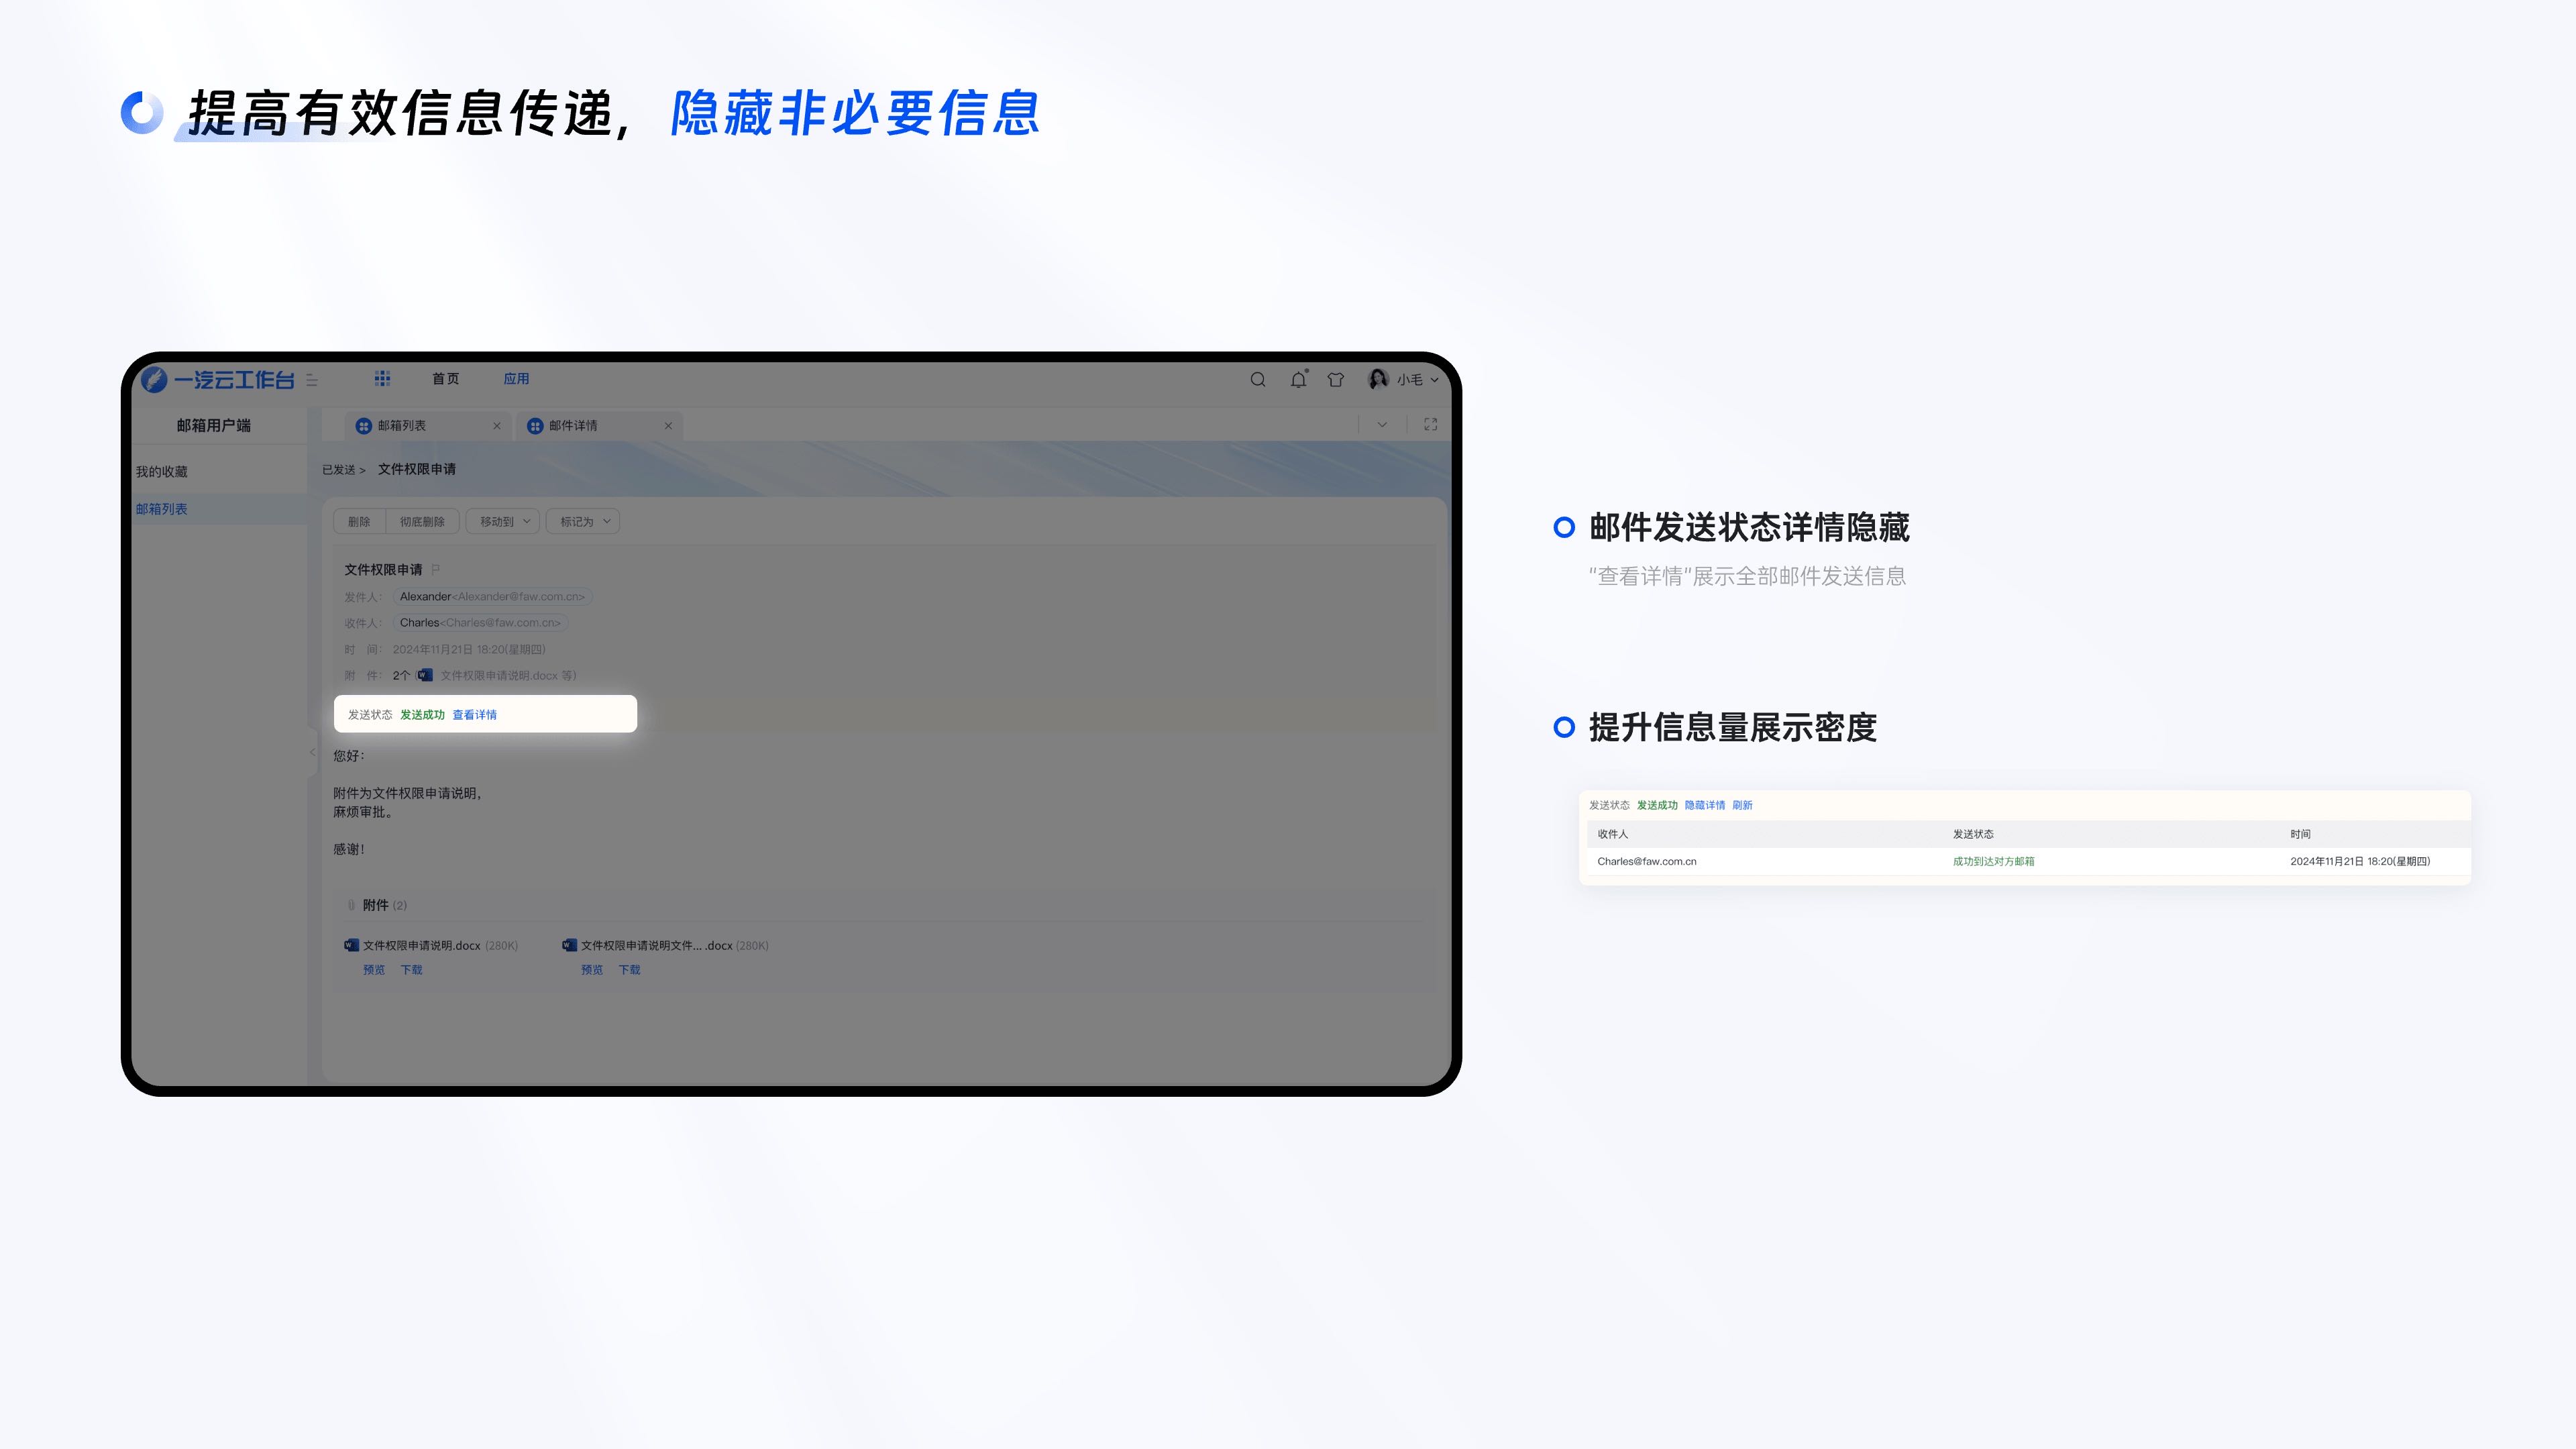The width and height of the screenshot is (2576, 1449).
Task: Click the 一汽云工作台 logo
Action: (x=219, y=379)
